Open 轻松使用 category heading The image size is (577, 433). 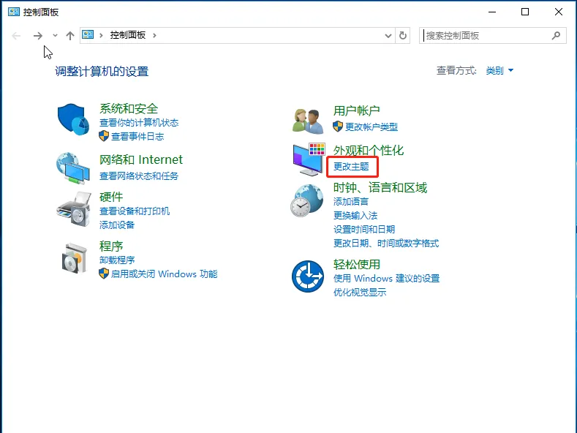(357, 264)
